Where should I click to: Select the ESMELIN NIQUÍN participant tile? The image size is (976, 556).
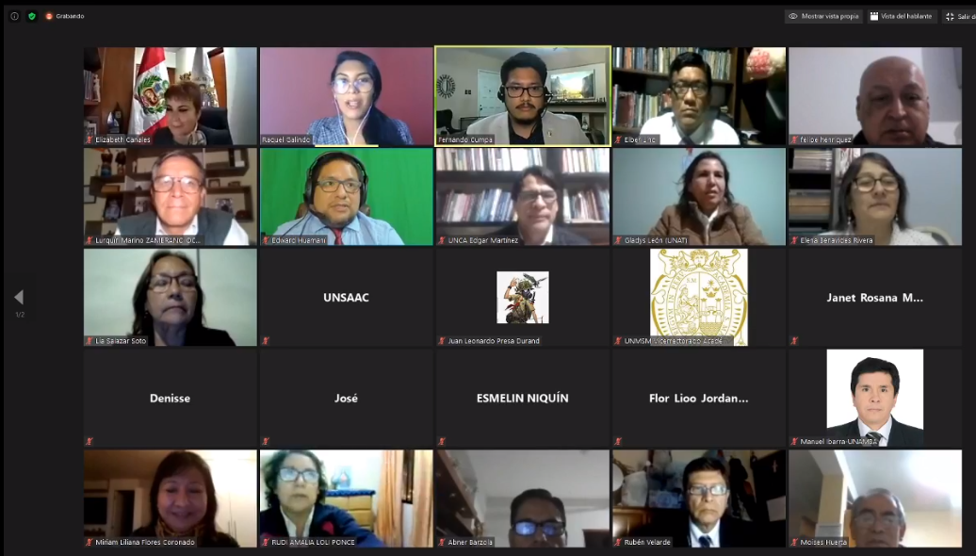(x=523, y=398)
